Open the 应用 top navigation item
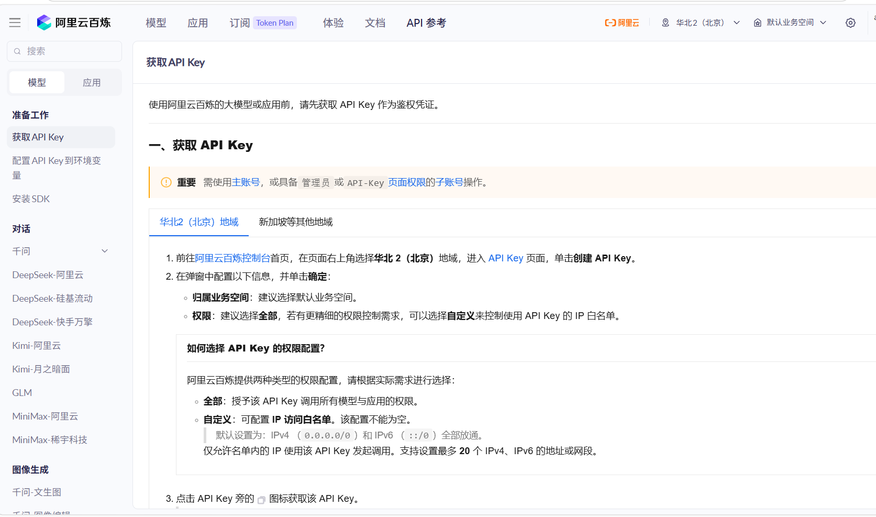Screen dimensions: 876x517 [198, 23]
